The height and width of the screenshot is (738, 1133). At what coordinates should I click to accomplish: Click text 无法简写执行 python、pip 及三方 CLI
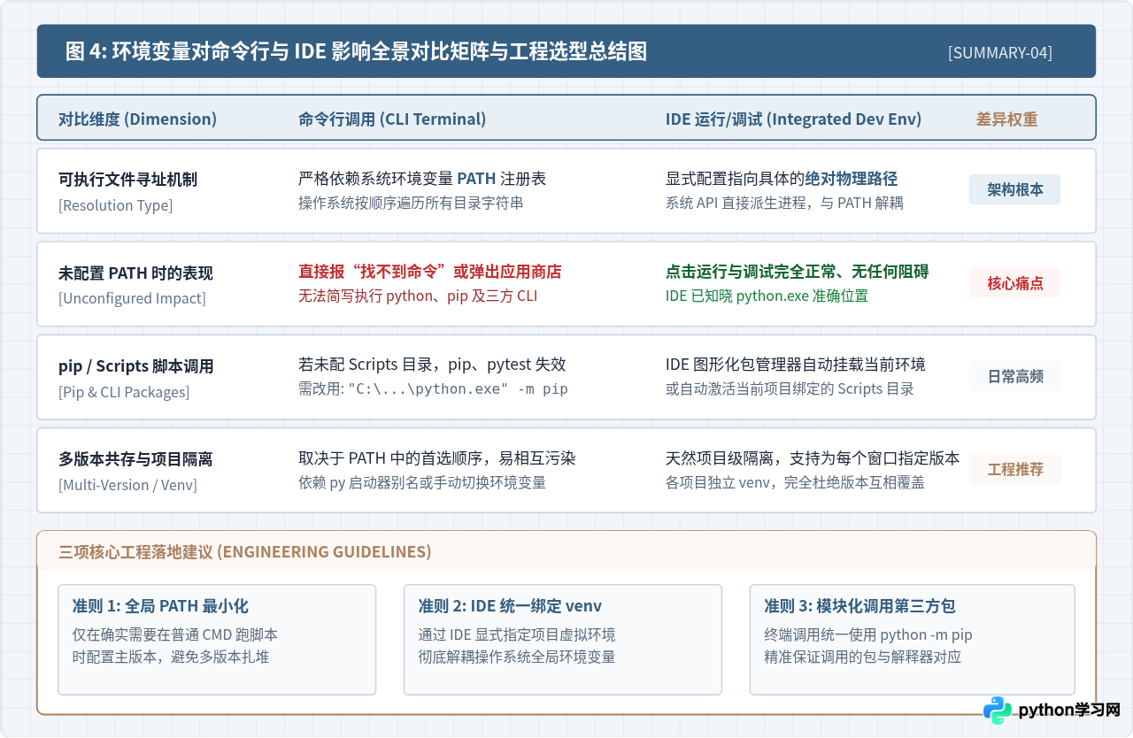click(x=418, y=296)
